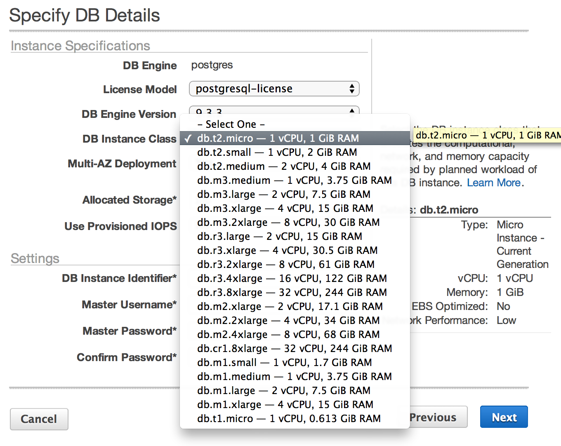
Task: Select db.t2.small — 1 vCPU, 2 GiB RAM
Action: point(295,152)
